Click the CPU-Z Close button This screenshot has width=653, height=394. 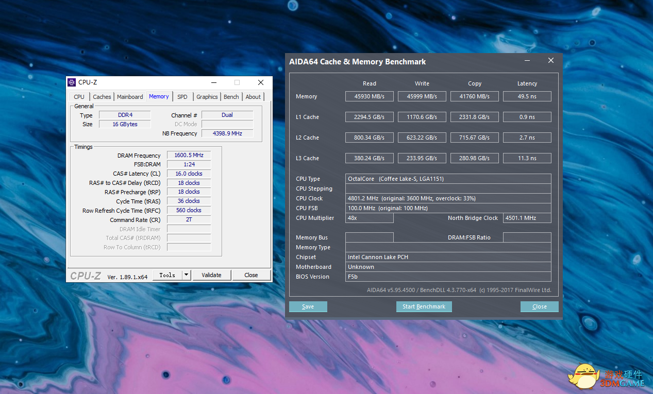(x=251, y=275)
